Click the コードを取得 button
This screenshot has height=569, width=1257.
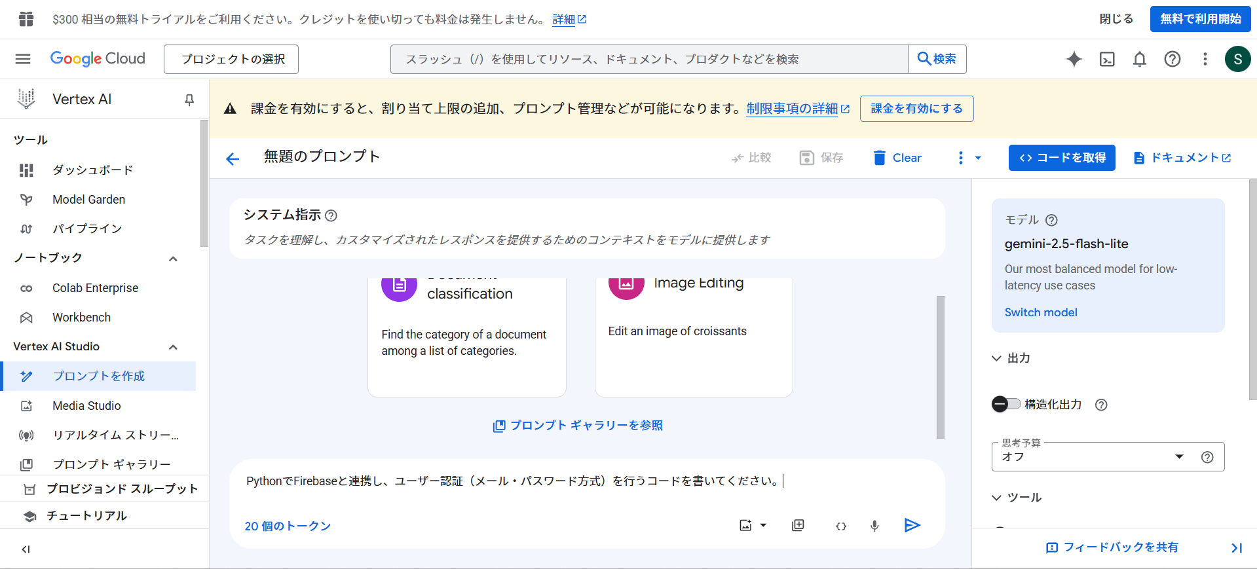(1062, 158)
